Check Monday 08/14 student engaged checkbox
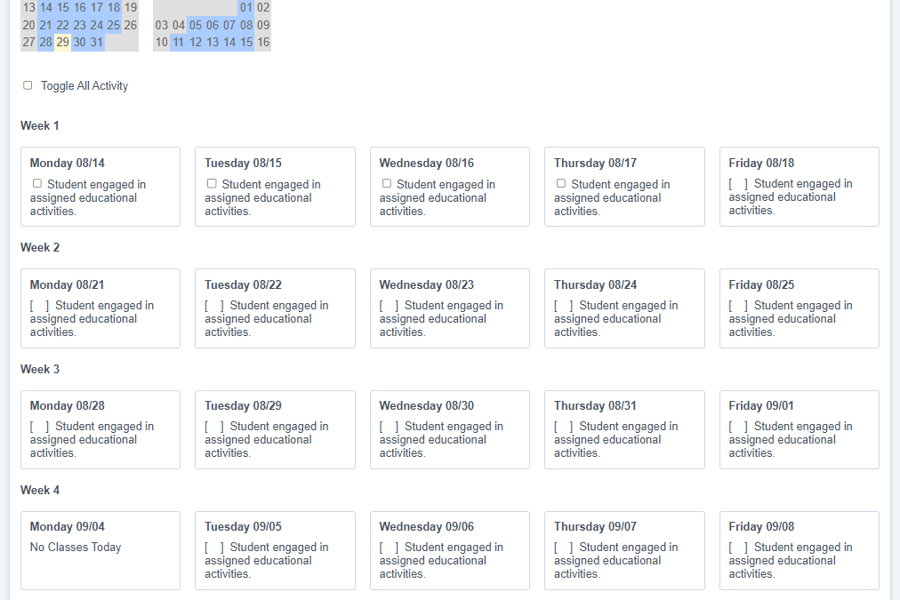Image resolution: width=900 pixels, height=600 pixels. coord(36,184)
